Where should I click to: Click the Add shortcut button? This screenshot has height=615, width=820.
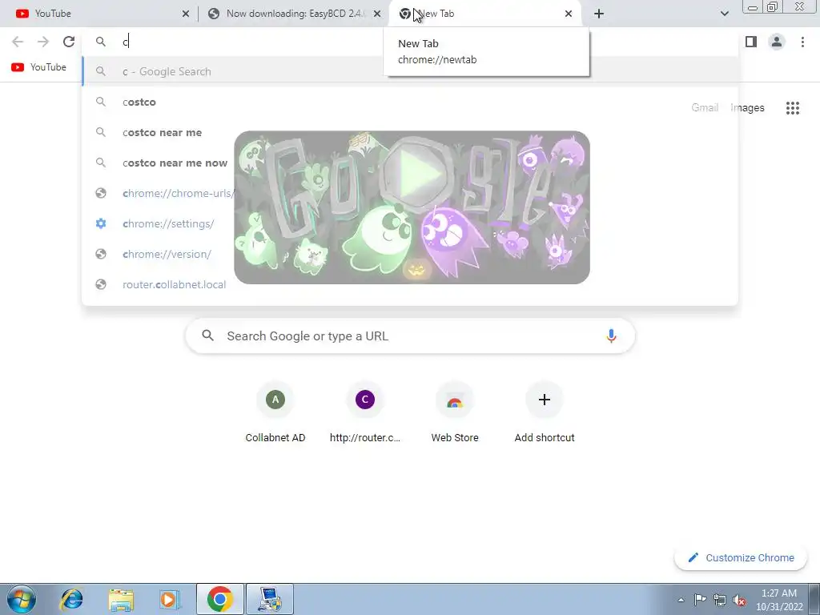545,413
